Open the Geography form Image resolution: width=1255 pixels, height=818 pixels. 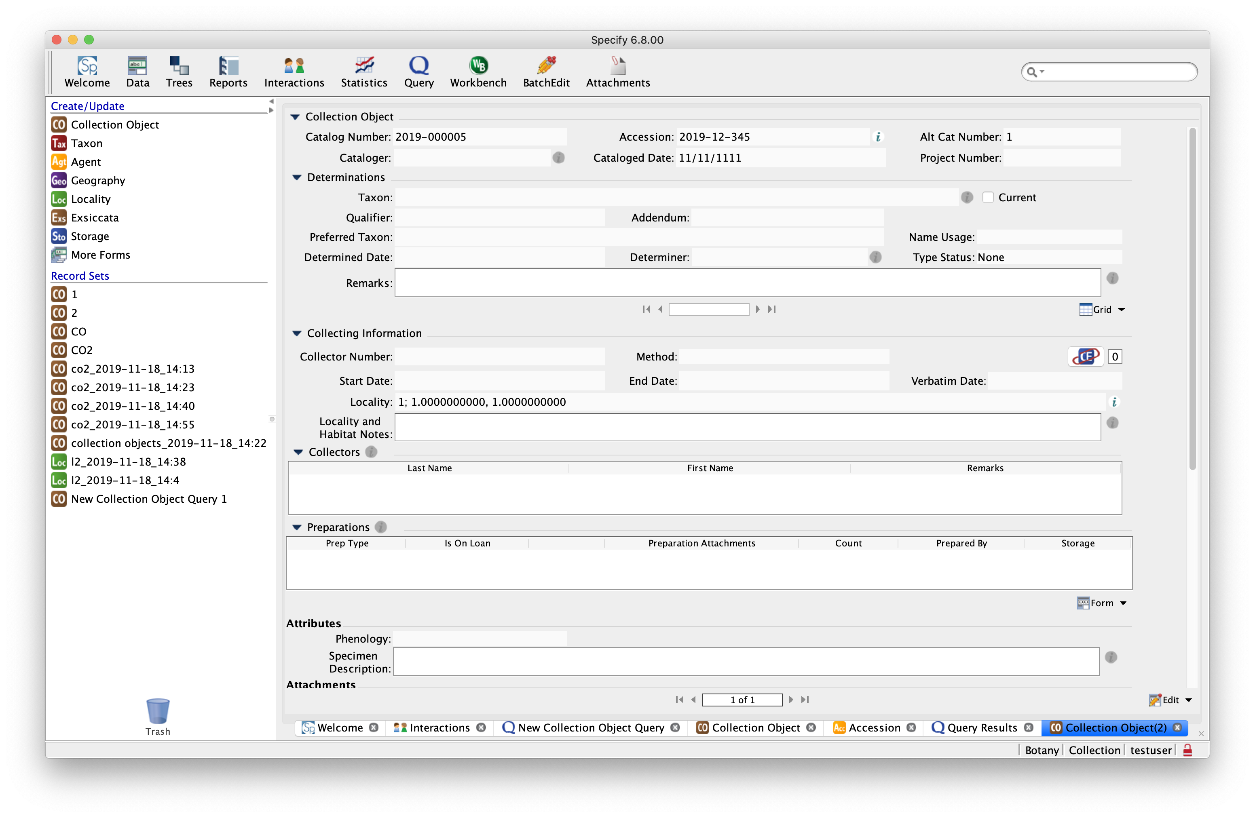[x=97, y=180]
